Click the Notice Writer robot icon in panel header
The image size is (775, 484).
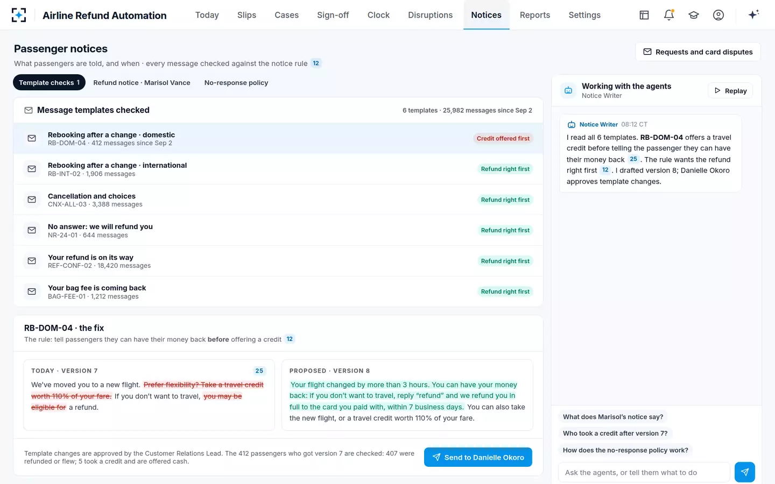coord(568,90)
